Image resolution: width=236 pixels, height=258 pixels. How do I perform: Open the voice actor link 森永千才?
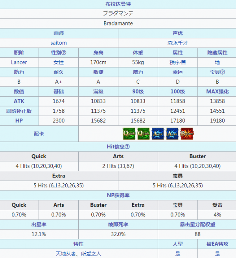[x=178, y=43]
